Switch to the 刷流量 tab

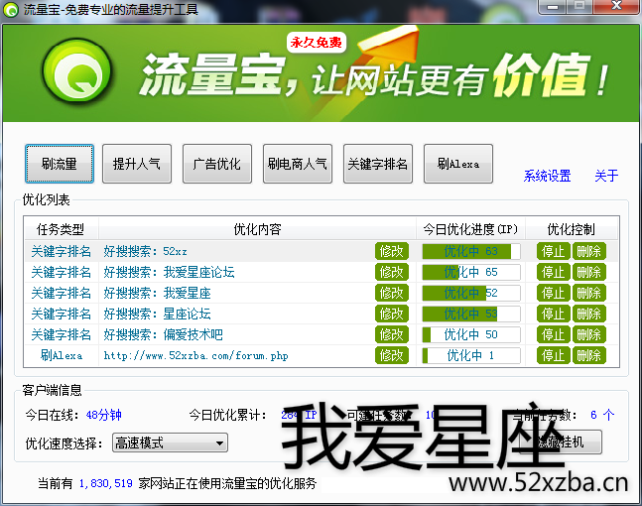click(x=60, y=164)
